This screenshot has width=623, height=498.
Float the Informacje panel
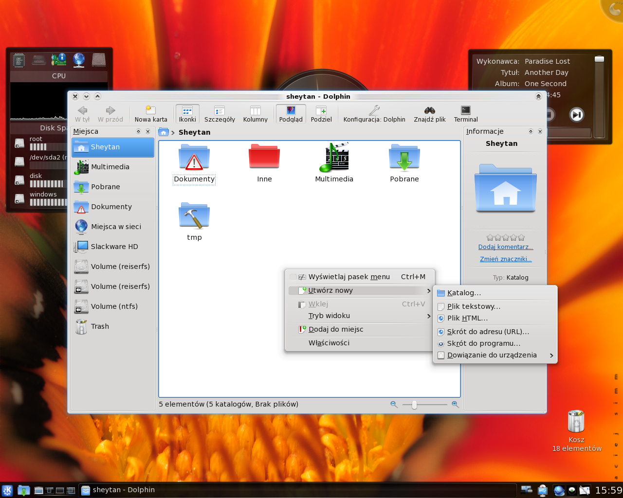(531, 131)
